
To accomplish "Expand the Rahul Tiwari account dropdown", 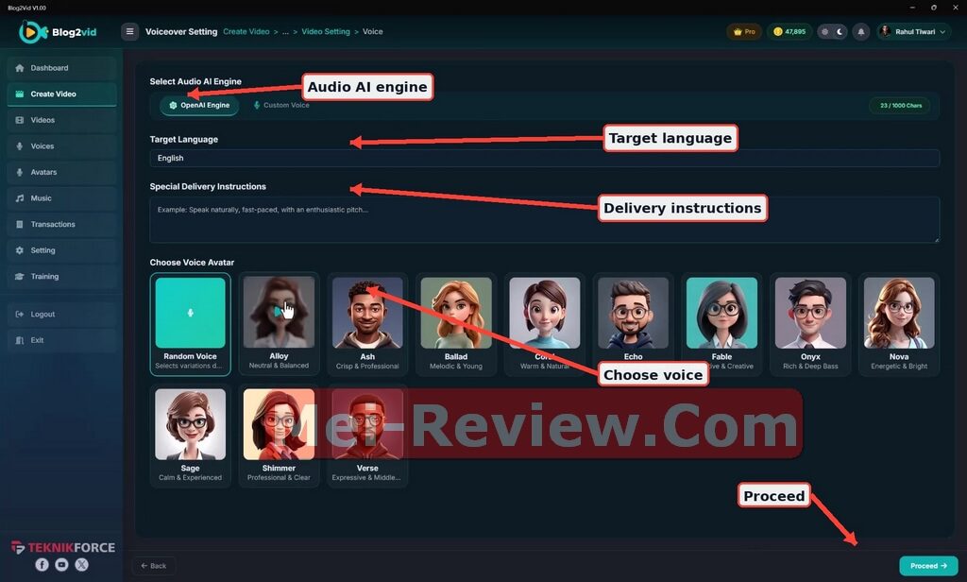I will coord(915,31).
